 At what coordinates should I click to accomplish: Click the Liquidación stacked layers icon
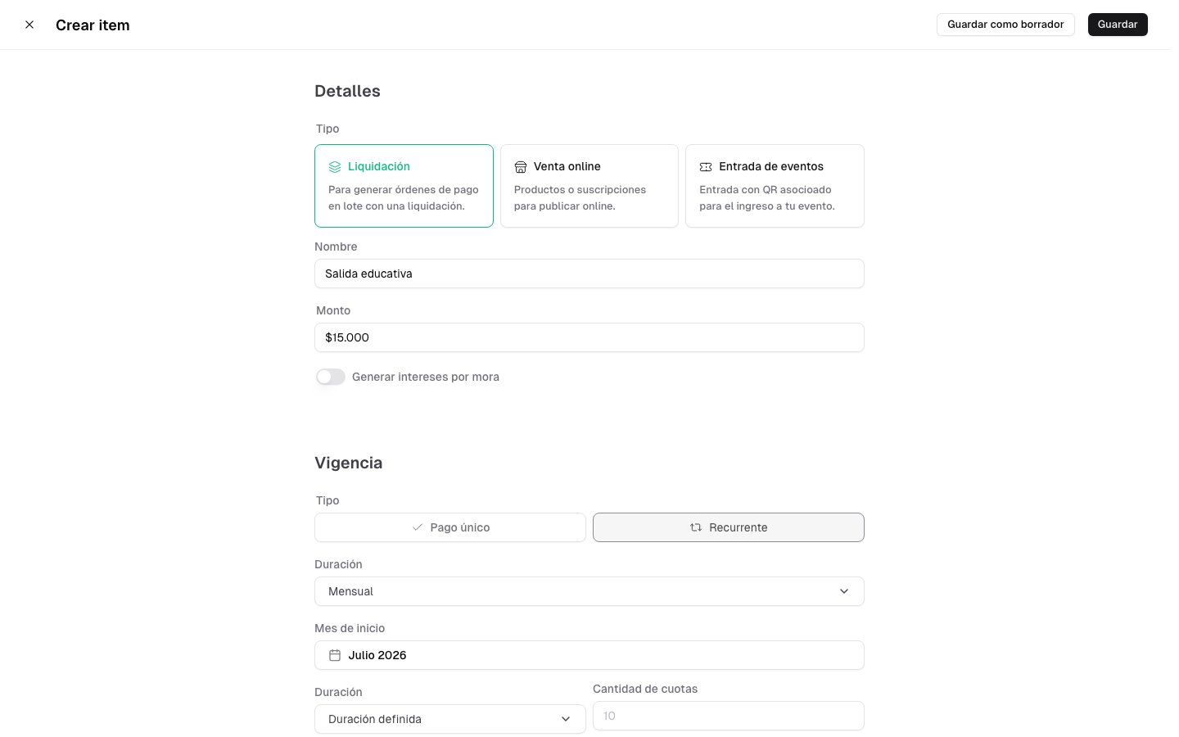pos(335,167)
